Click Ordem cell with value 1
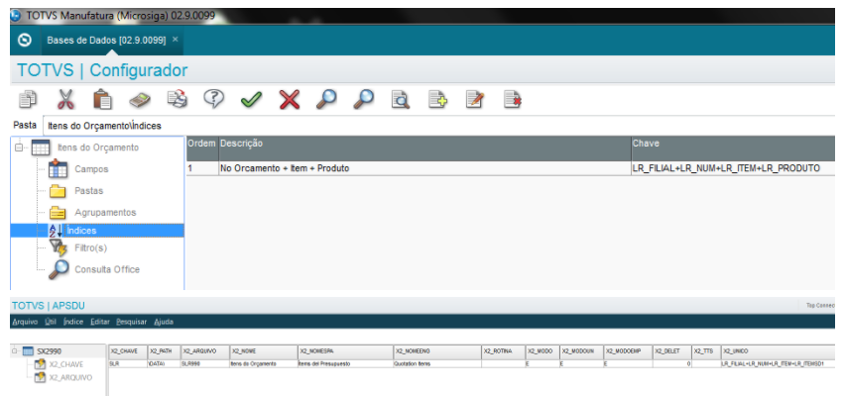Viewport: 844px width, 396px height. [x=202, y=168]
